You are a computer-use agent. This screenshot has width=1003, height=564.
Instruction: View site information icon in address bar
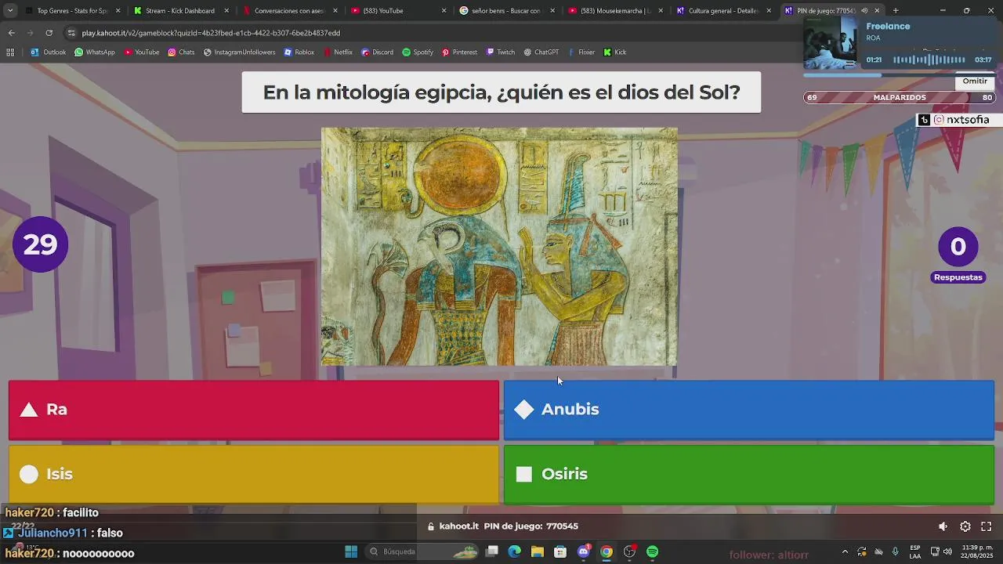pyautogui.click(x=71, y=33)
